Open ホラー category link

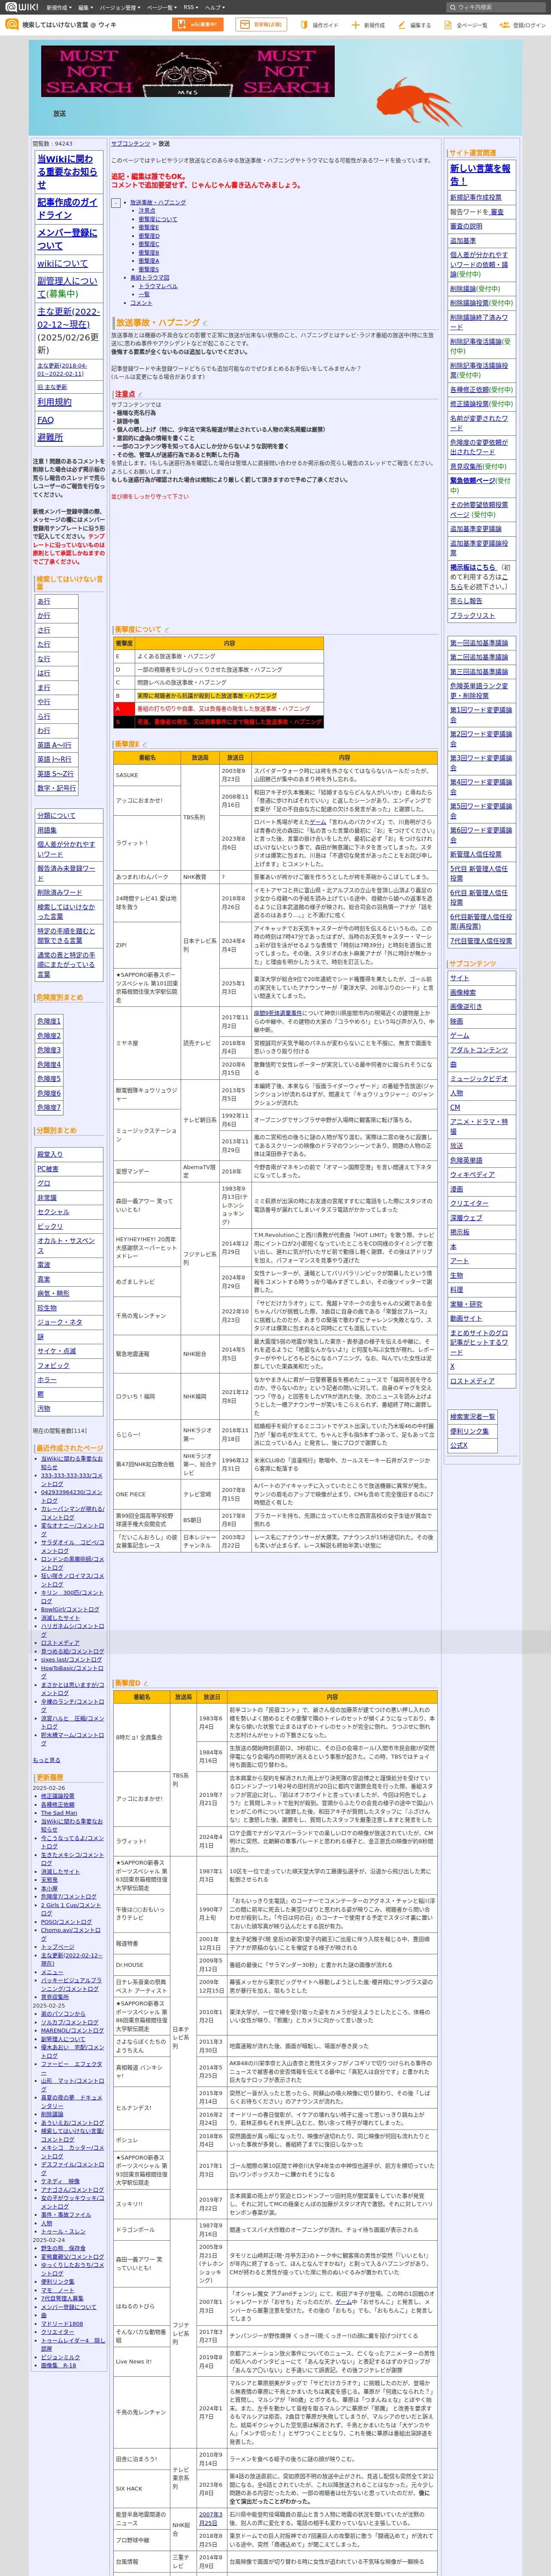coord(47,1380)
